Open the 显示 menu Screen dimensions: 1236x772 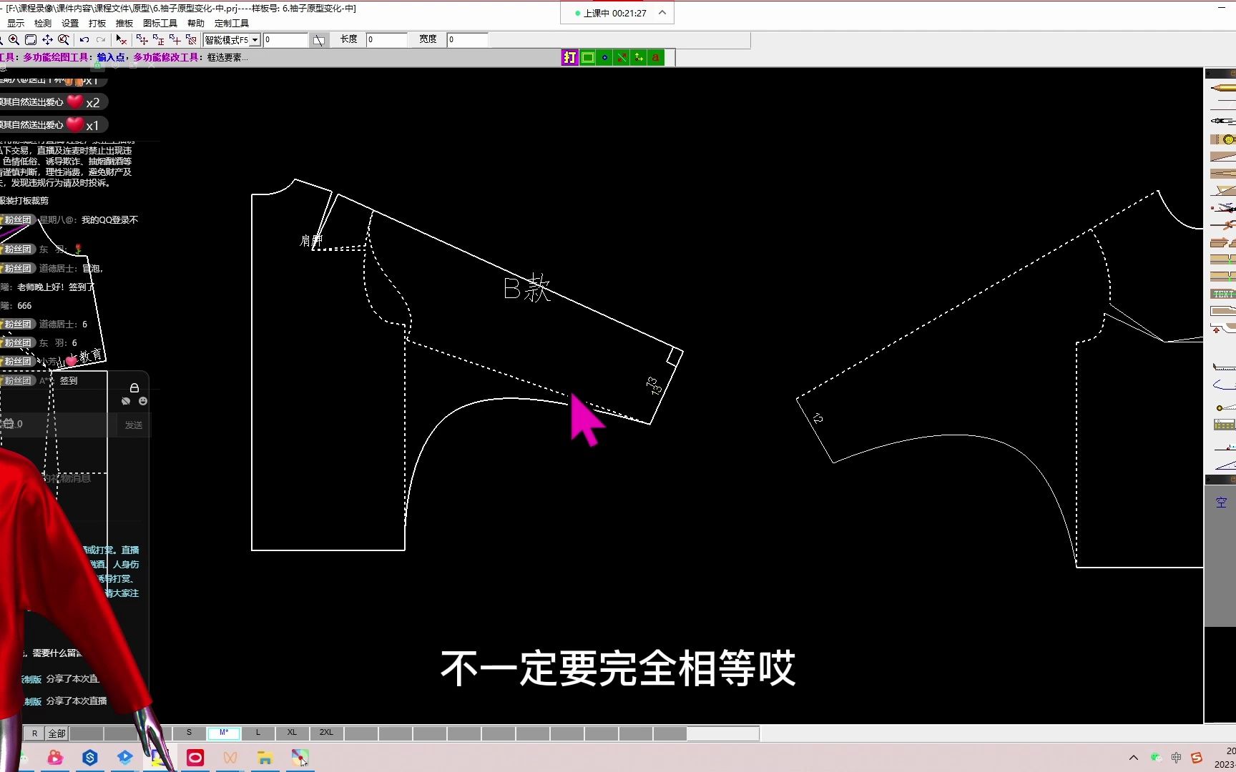click(16, 23)
